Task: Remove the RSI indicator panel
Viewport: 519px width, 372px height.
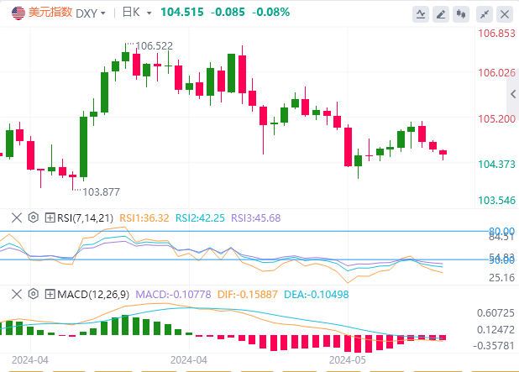Action: (16, 217)
